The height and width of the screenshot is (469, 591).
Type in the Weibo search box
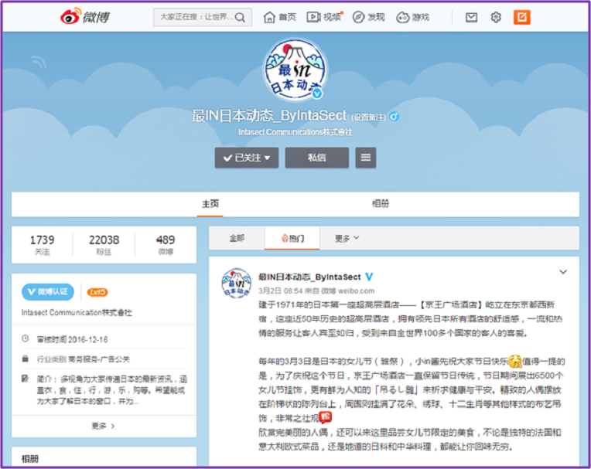tap(195, 17)
